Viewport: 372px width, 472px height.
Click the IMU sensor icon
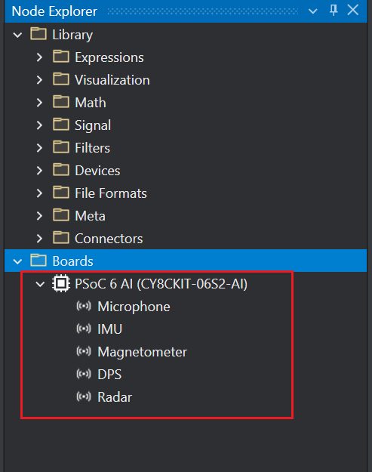tap(84, 329)
